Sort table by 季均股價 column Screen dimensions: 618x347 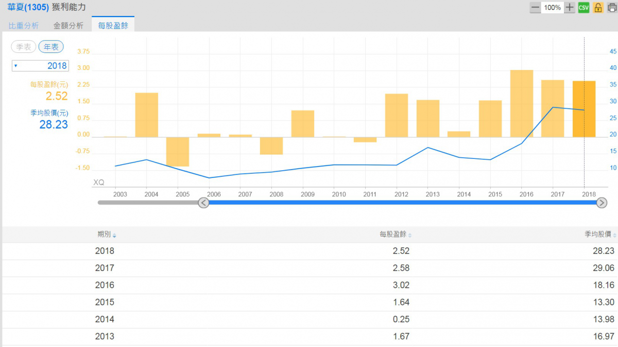(600, 234)
